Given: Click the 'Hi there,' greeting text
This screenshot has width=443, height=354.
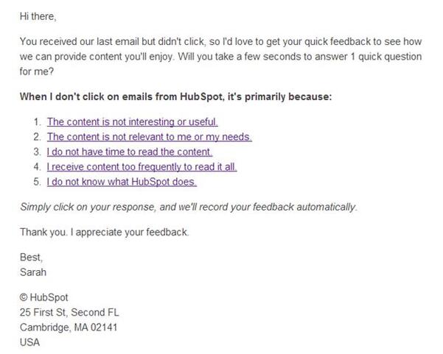Looking at the screenshot, I should 38,15.
